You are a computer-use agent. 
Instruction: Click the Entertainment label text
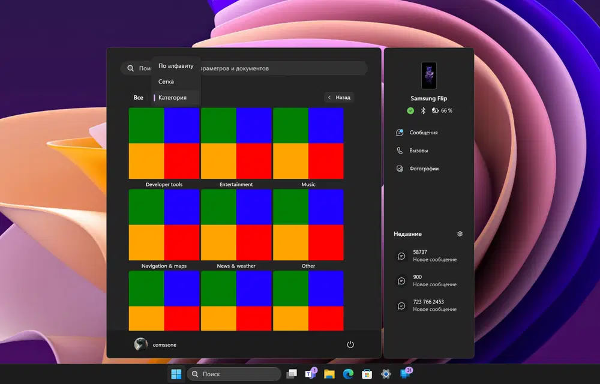pos(236,184)
